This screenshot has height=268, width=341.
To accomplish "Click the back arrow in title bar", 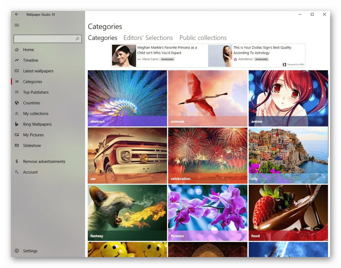I will (x=17, y=14).
